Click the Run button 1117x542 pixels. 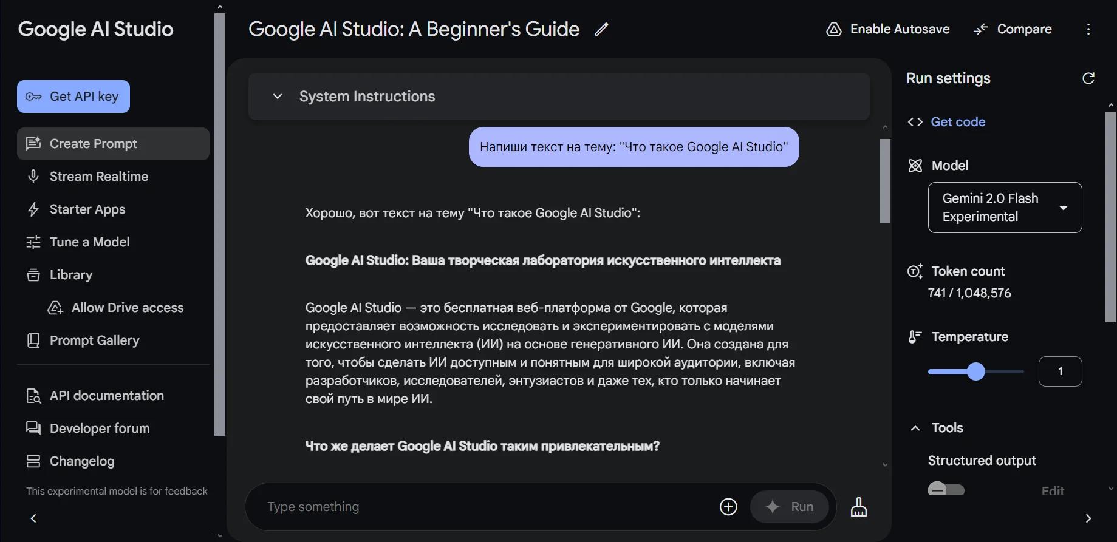pyautogui.click(x=790, y=507)
